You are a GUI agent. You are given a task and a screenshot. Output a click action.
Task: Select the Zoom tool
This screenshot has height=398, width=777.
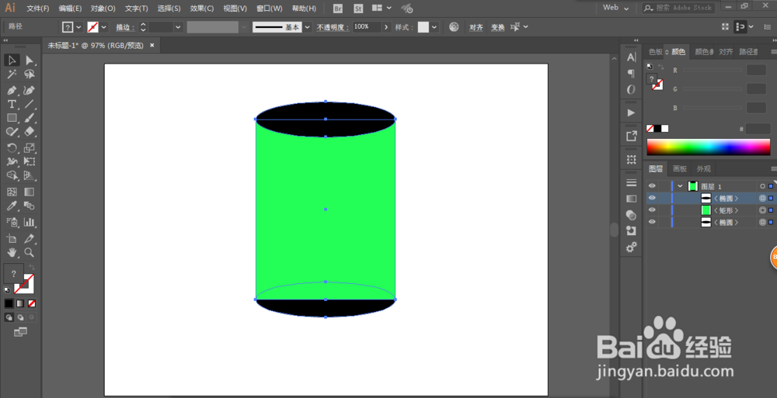pos(30,252)
